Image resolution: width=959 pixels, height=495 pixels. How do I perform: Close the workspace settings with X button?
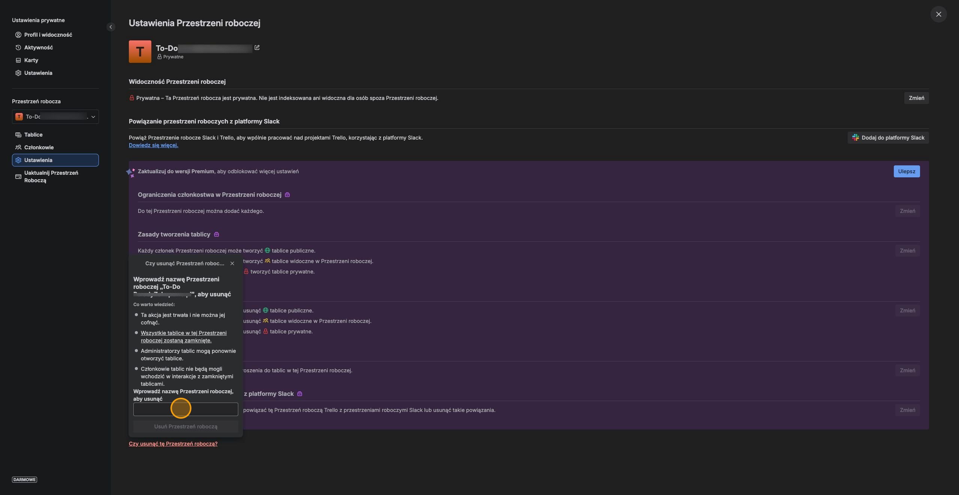coord(938,14)
